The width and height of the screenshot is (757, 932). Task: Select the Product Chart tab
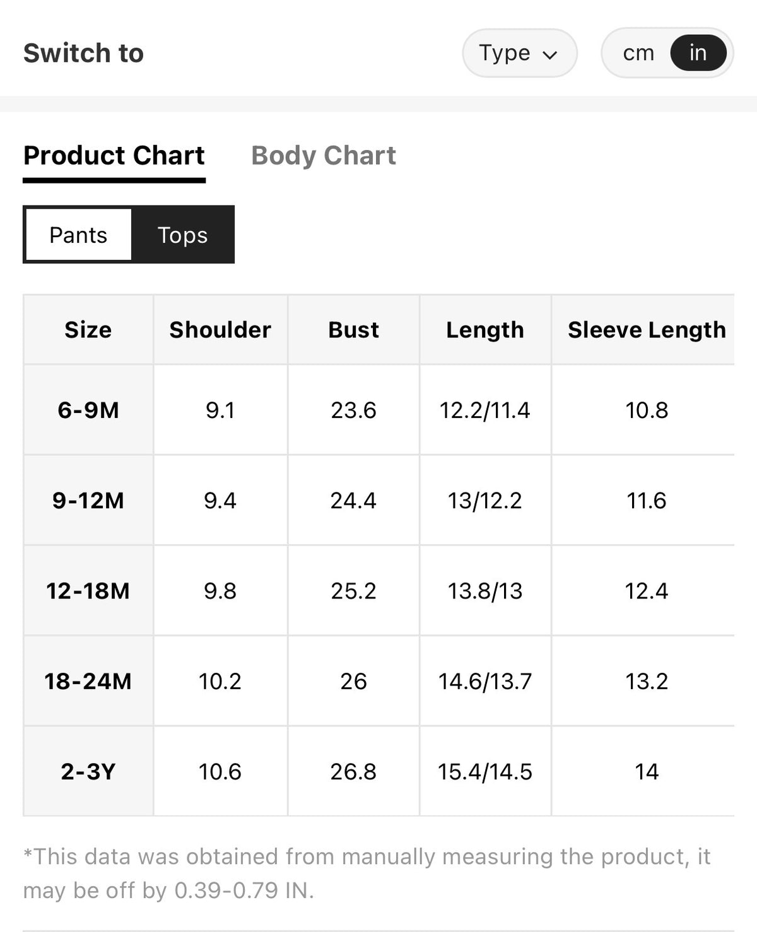114,155
